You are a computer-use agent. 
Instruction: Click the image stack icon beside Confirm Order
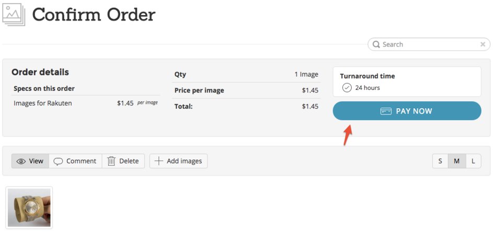13,14
